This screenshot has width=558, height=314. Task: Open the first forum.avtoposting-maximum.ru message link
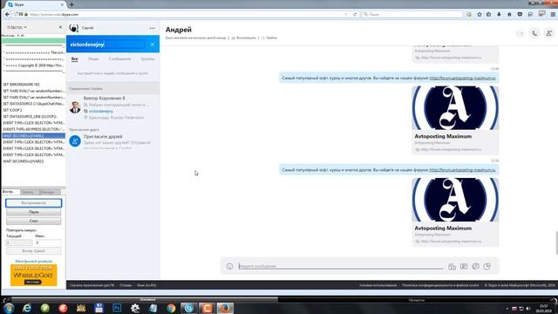(462, 78)
